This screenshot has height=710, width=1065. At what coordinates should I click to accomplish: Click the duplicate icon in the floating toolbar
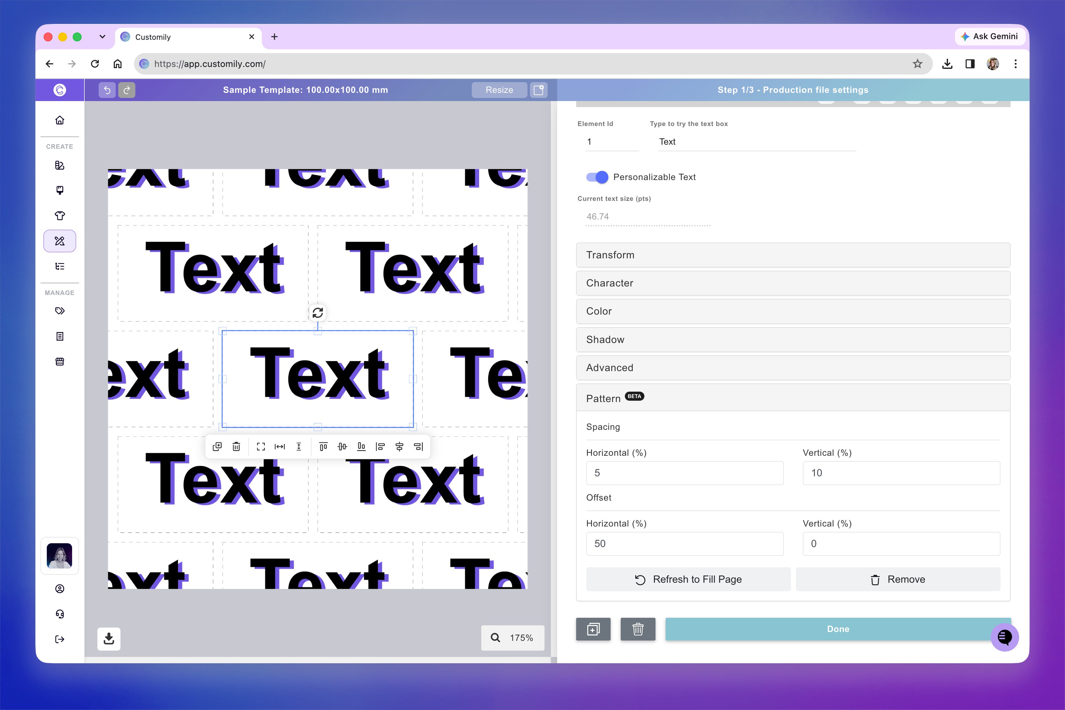pos(217,447)
